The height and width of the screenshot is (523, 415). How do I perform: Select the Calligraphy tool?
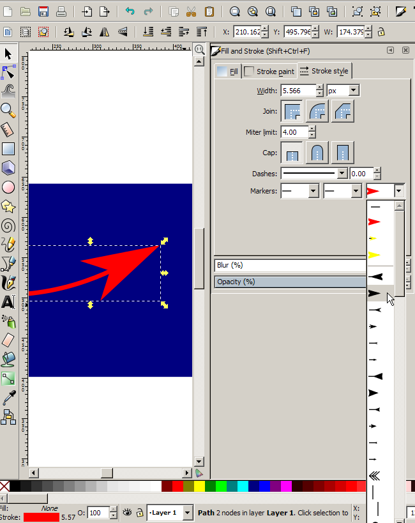8,283
